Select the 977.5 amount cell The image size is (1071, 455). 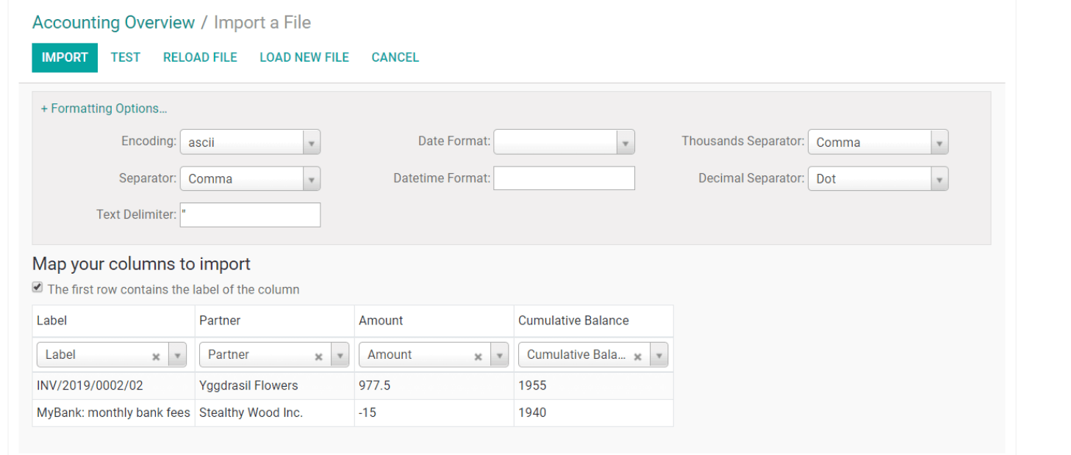pyautogui.click(x=434, y=385)
